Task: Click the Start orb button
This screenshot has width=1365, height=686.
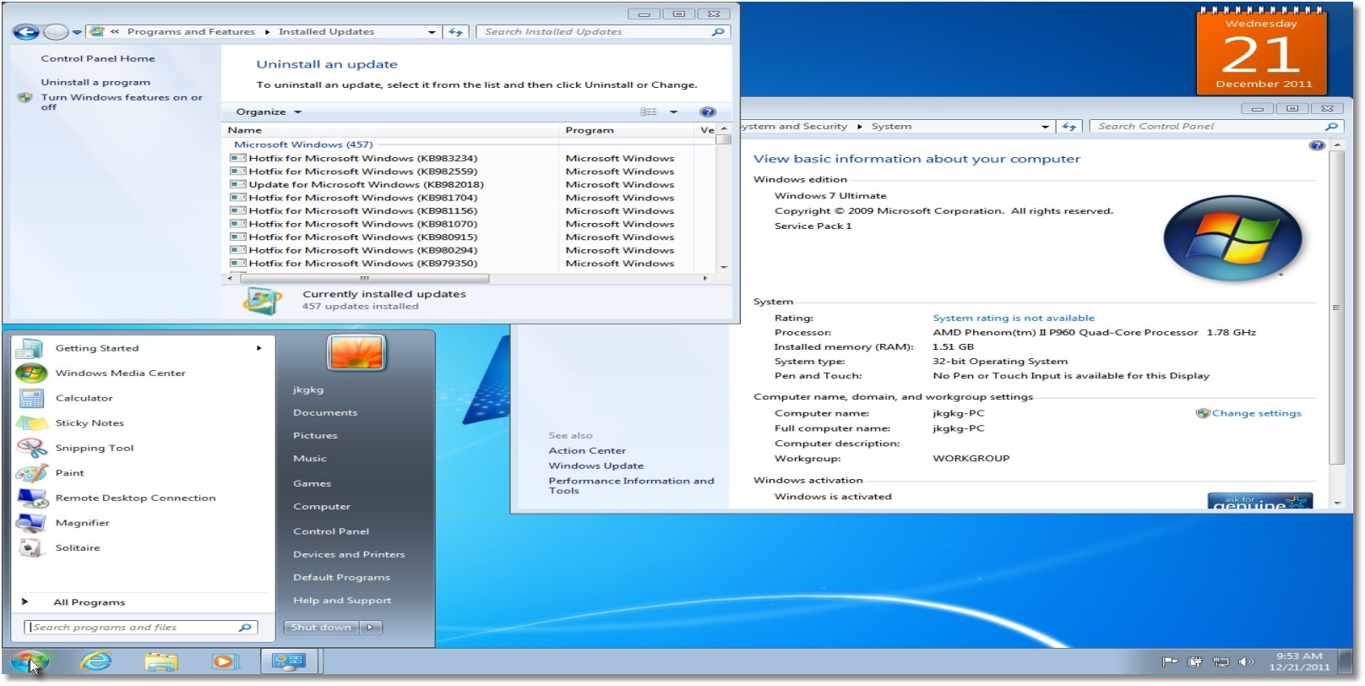Action: [x=30, y=662]
